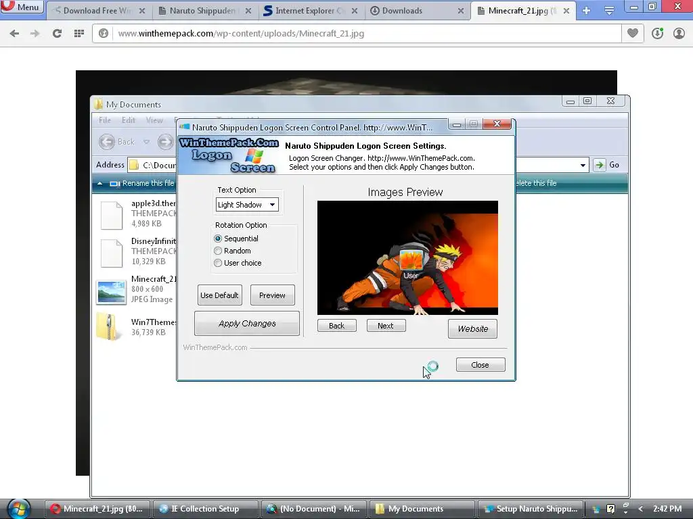Open the Speed Dial grid icon
Viewport: 693px width, 519px height.
point(79,33)
